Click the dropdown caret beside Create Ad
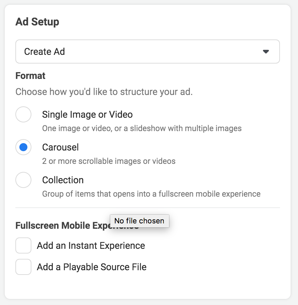 coord(266,52)
